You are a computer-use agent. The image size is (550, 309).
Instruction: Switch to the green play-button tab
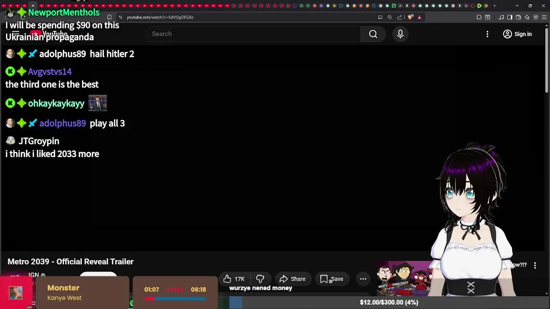click(x=479, y=6)
